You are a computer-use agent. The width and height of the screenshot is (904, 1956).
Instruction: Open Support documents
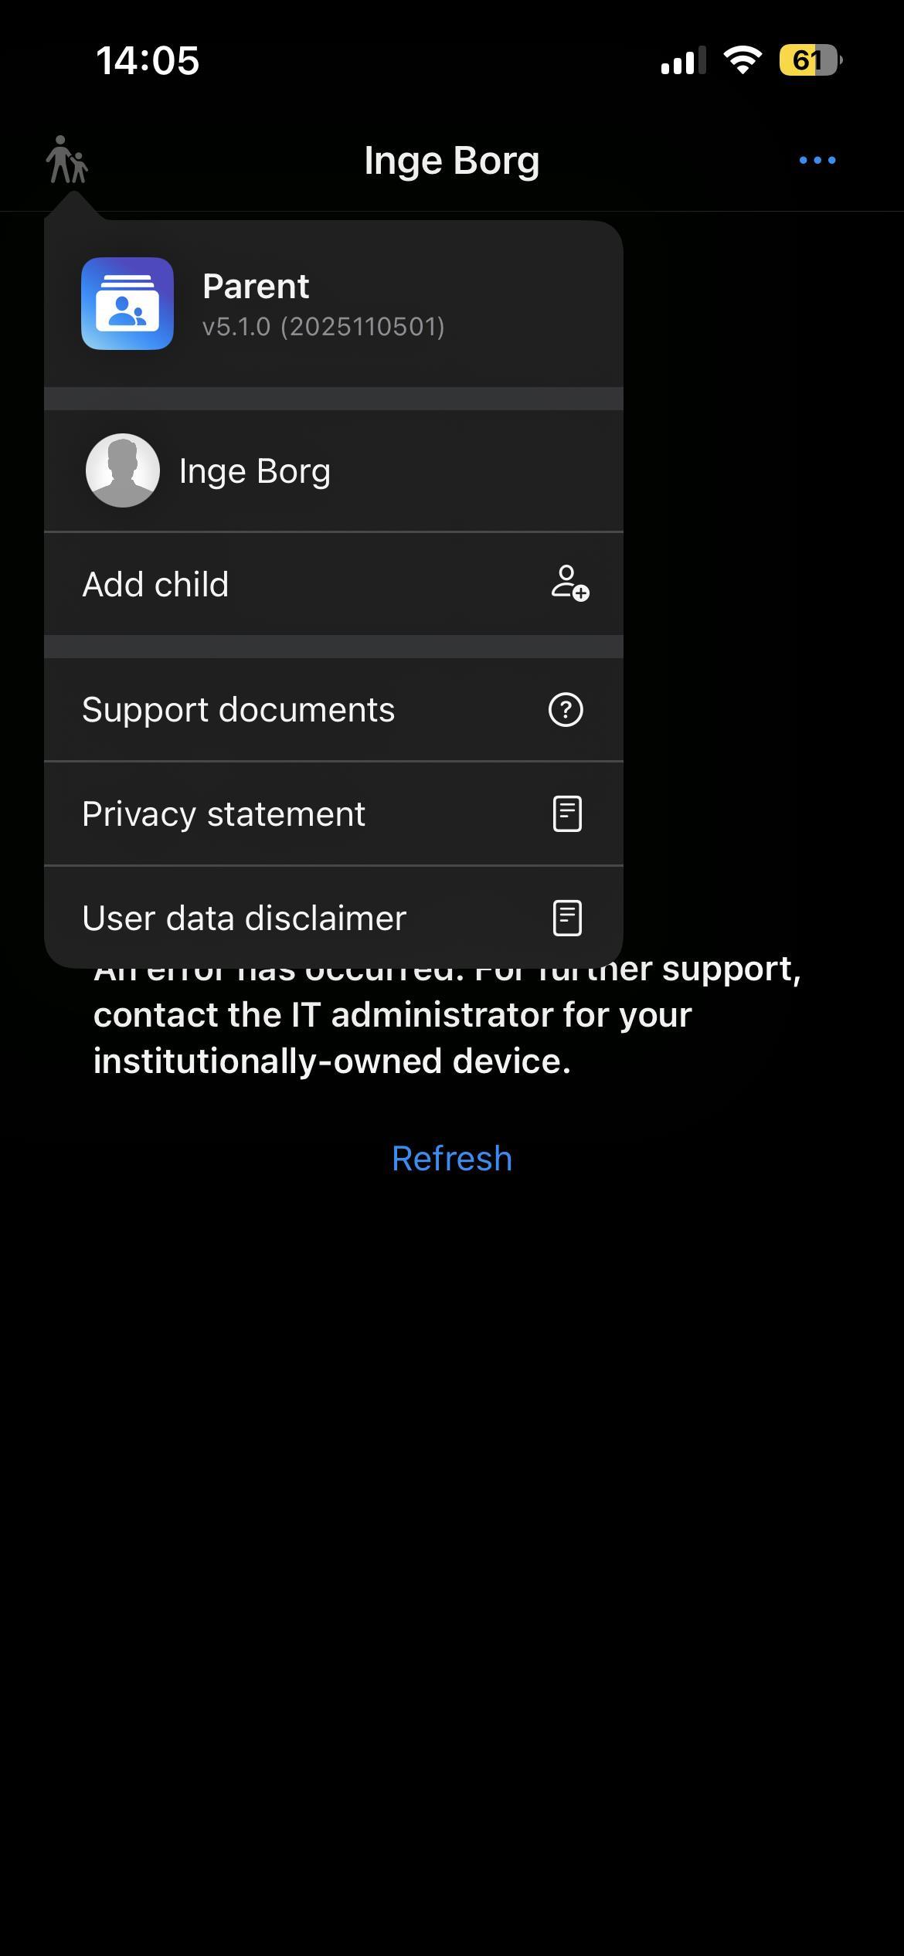tap(334, 709)
